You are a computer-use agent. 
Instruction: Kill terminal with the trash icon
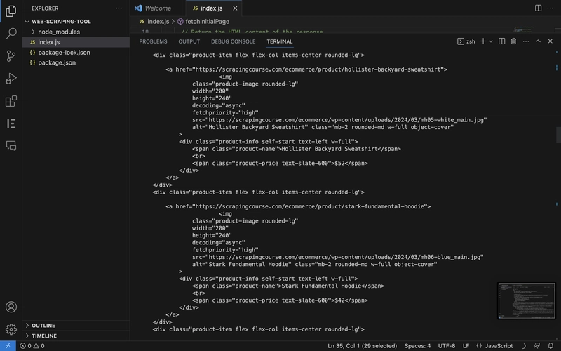click(x=513, y=41)
